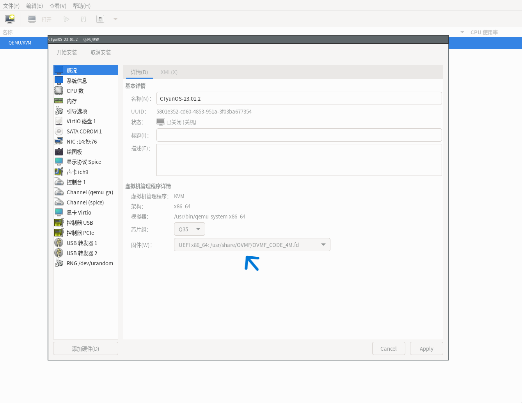The image size is (522, 403).
Task: Expand the toolbar shutdown options arrow
Action: (x=115, y=19)
